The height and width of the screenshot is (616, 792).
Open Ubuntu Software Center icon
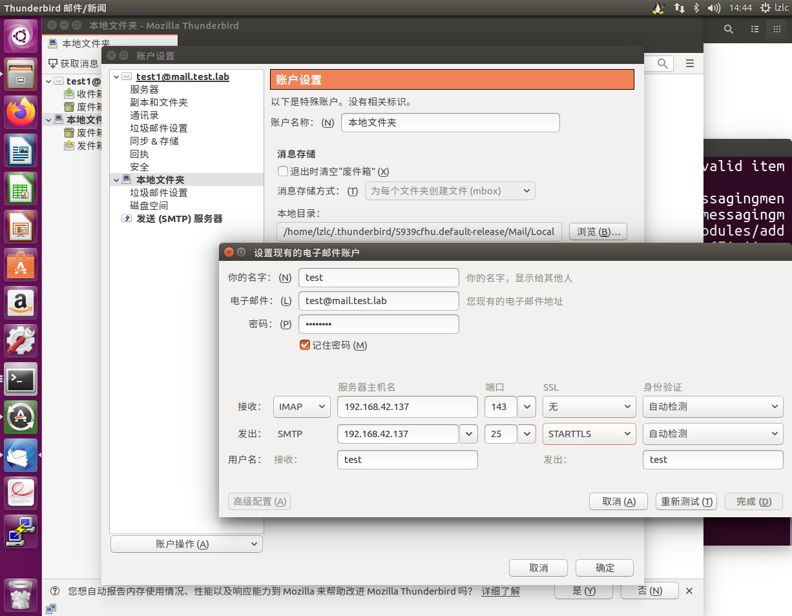pos(21,265)
